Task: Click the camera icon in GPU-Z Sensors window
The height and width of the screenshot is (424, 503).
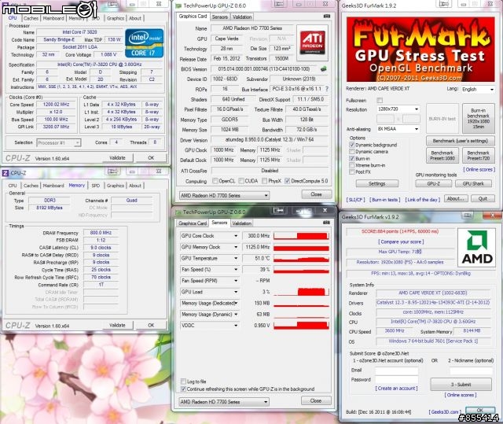Action: pos(326,223)
